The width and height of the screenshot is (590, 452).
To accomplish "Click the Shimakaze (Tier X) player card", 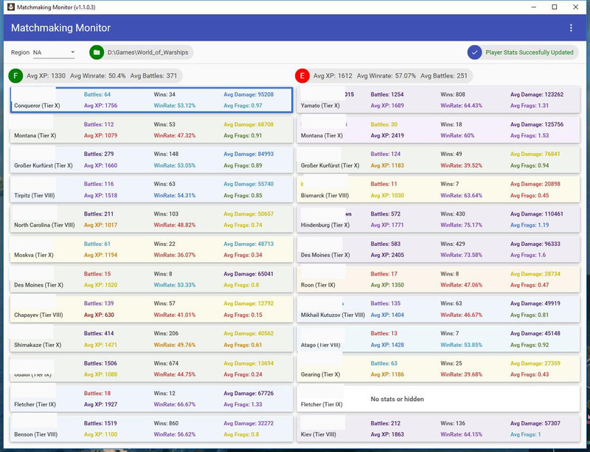I will 152,339.
